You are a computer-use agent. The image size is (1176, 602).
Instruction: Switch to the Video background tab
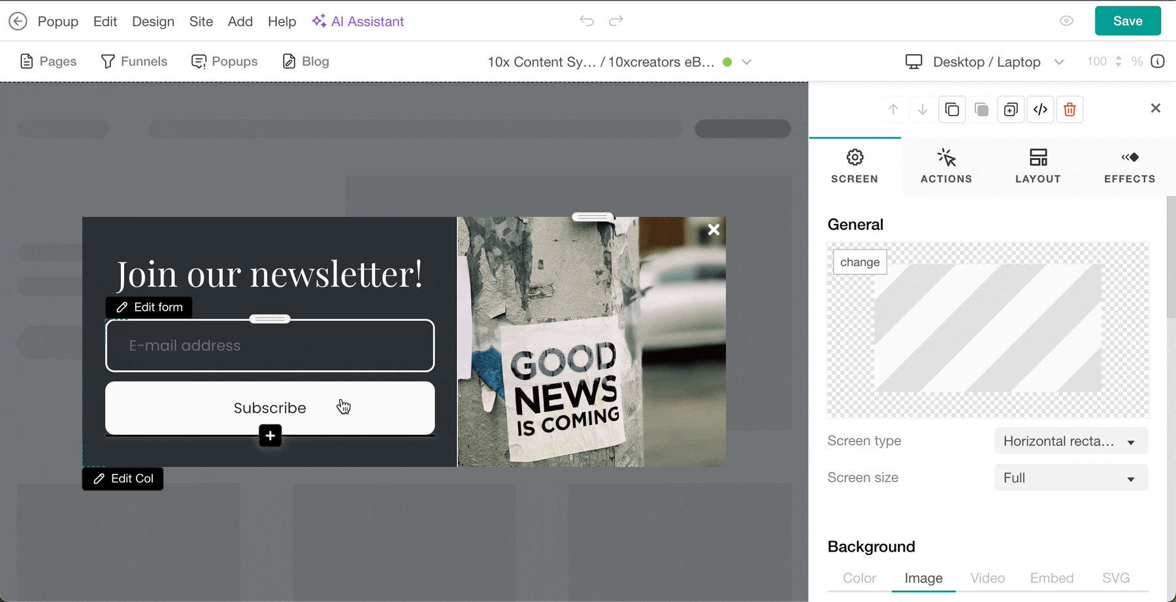[x=987, y=578]
